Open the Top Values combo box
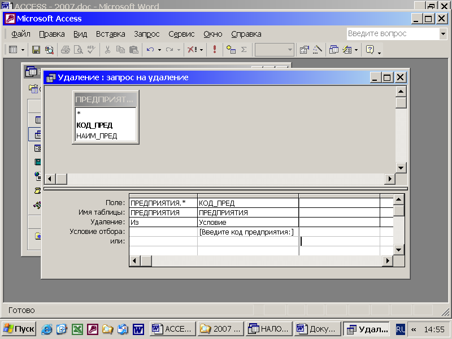Viewport: 452px width, 339px height. tap(274, 50)
